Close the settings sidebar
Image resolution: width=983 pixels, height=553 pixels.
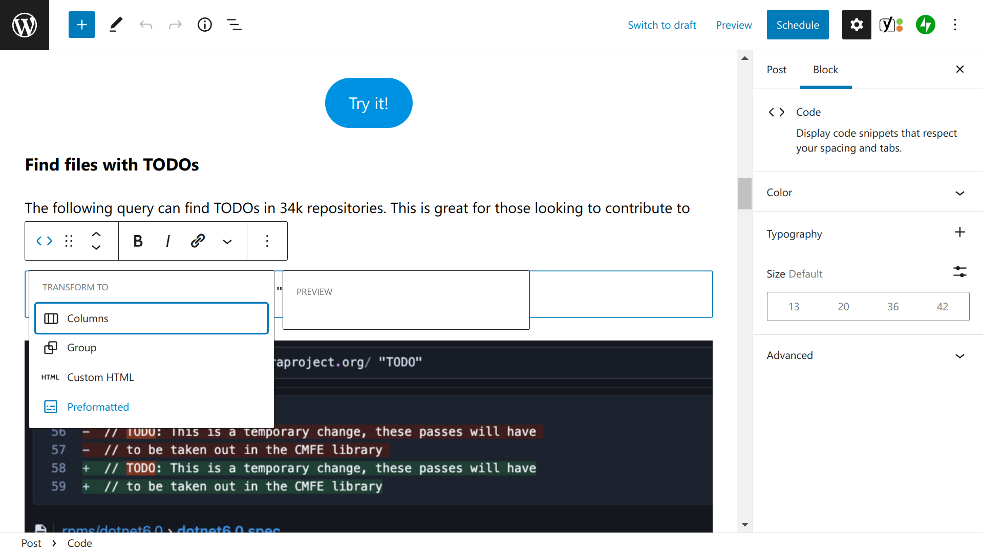960,69
